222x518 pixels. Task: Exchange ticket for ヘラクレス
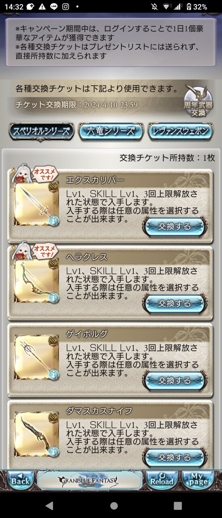pos(175,304)
